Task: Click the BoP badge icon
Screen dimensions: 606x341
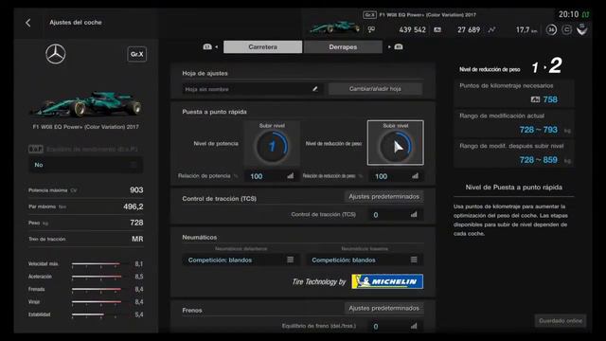Action: pos(36,149)
